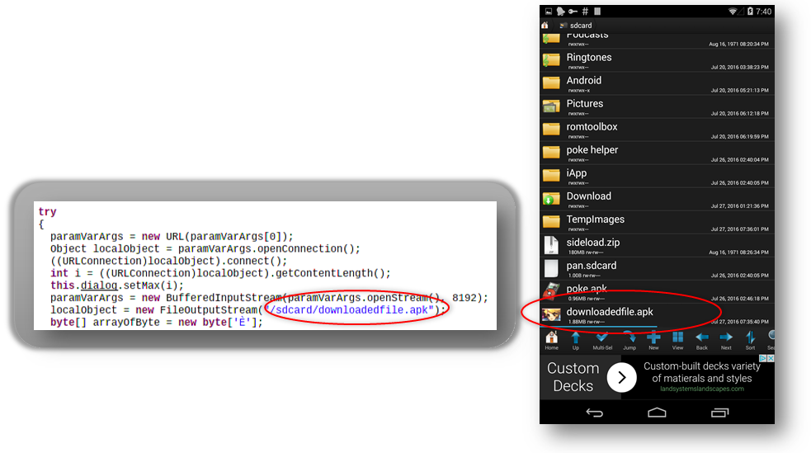
Task: Select the pan.sdcard file
Action: [657, 269]
